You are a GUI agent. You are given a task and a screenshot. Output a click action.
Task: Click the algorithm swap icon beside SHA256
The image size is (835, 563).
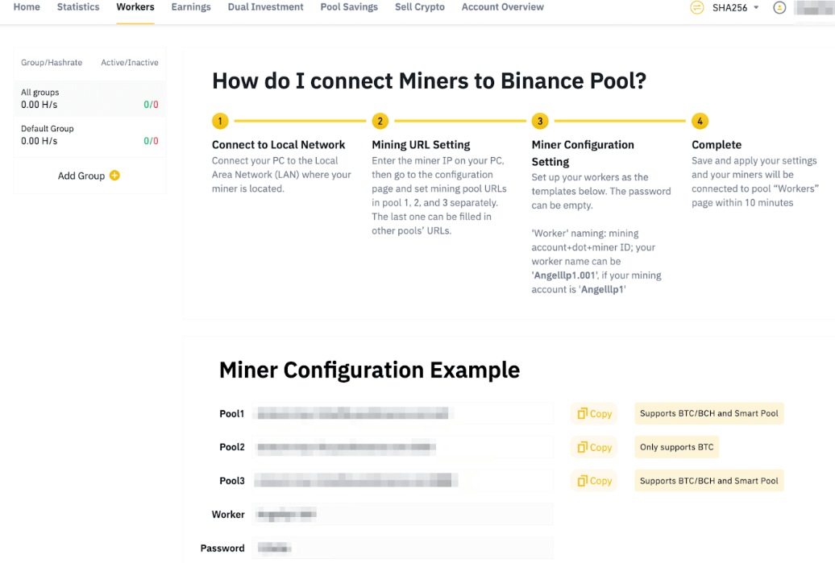696,7
